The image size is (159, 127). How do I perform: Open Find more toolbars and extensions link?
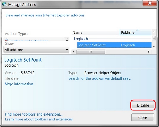34,114
